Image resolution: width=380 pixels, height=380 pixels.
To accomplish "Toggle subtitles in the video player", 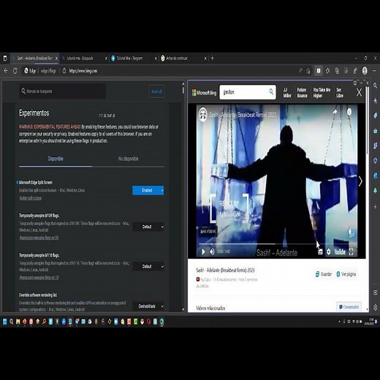I will [x=320, y=251].
